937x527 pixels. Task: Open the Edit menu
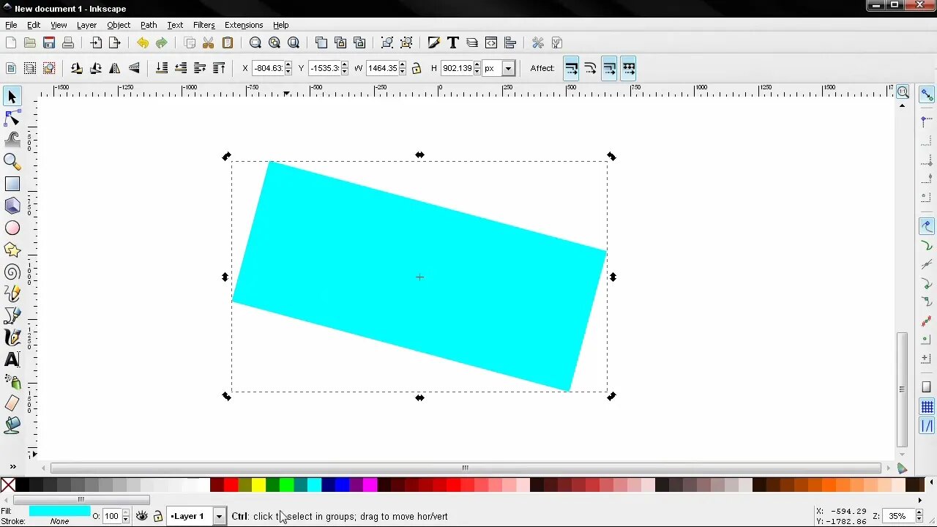click(x=34, y=25)
